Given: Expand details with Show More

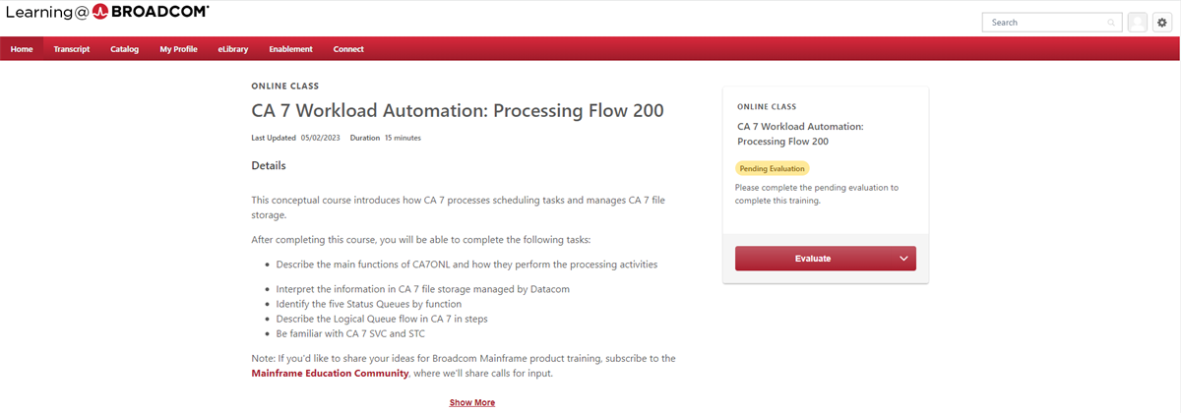Looking at the screenshot, I should [472, 402].
